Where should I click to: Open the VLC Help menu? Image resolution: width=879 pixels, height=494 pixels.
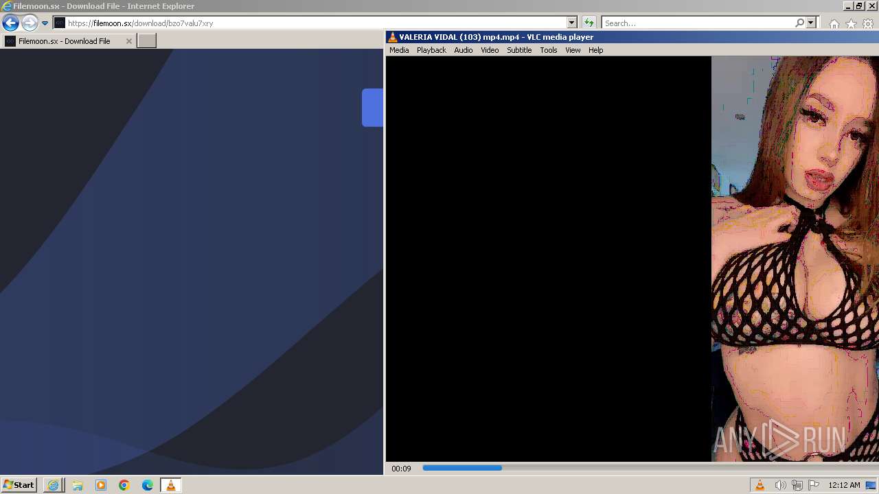595,50
